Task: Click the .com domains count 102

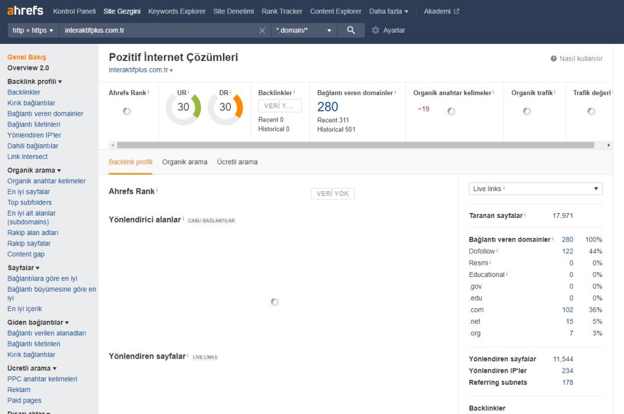Action: (x=567, y=310)
